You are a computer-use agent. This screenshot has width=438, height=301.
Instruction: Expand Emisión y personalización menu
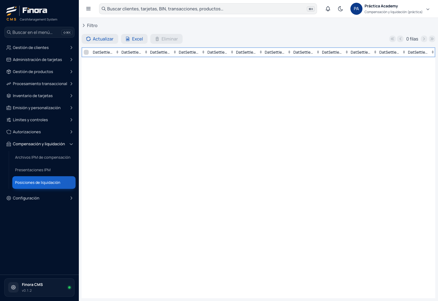pos(39,108)
